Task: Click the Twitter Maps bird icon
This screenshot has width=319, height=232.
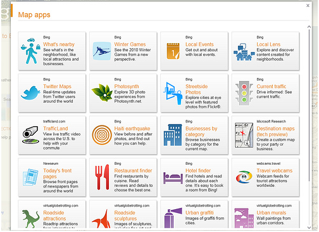Action: click(x=31, y=93)
